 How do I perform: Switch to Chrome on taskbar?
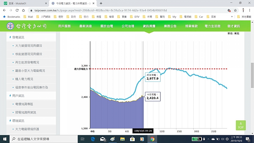152,139
